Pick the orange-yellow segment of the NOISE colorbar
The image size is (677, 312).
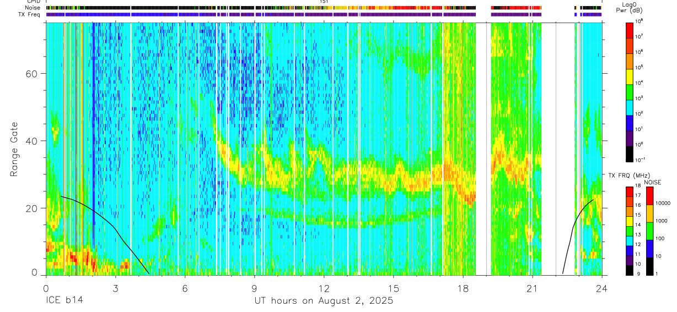(x=649, y=214)
